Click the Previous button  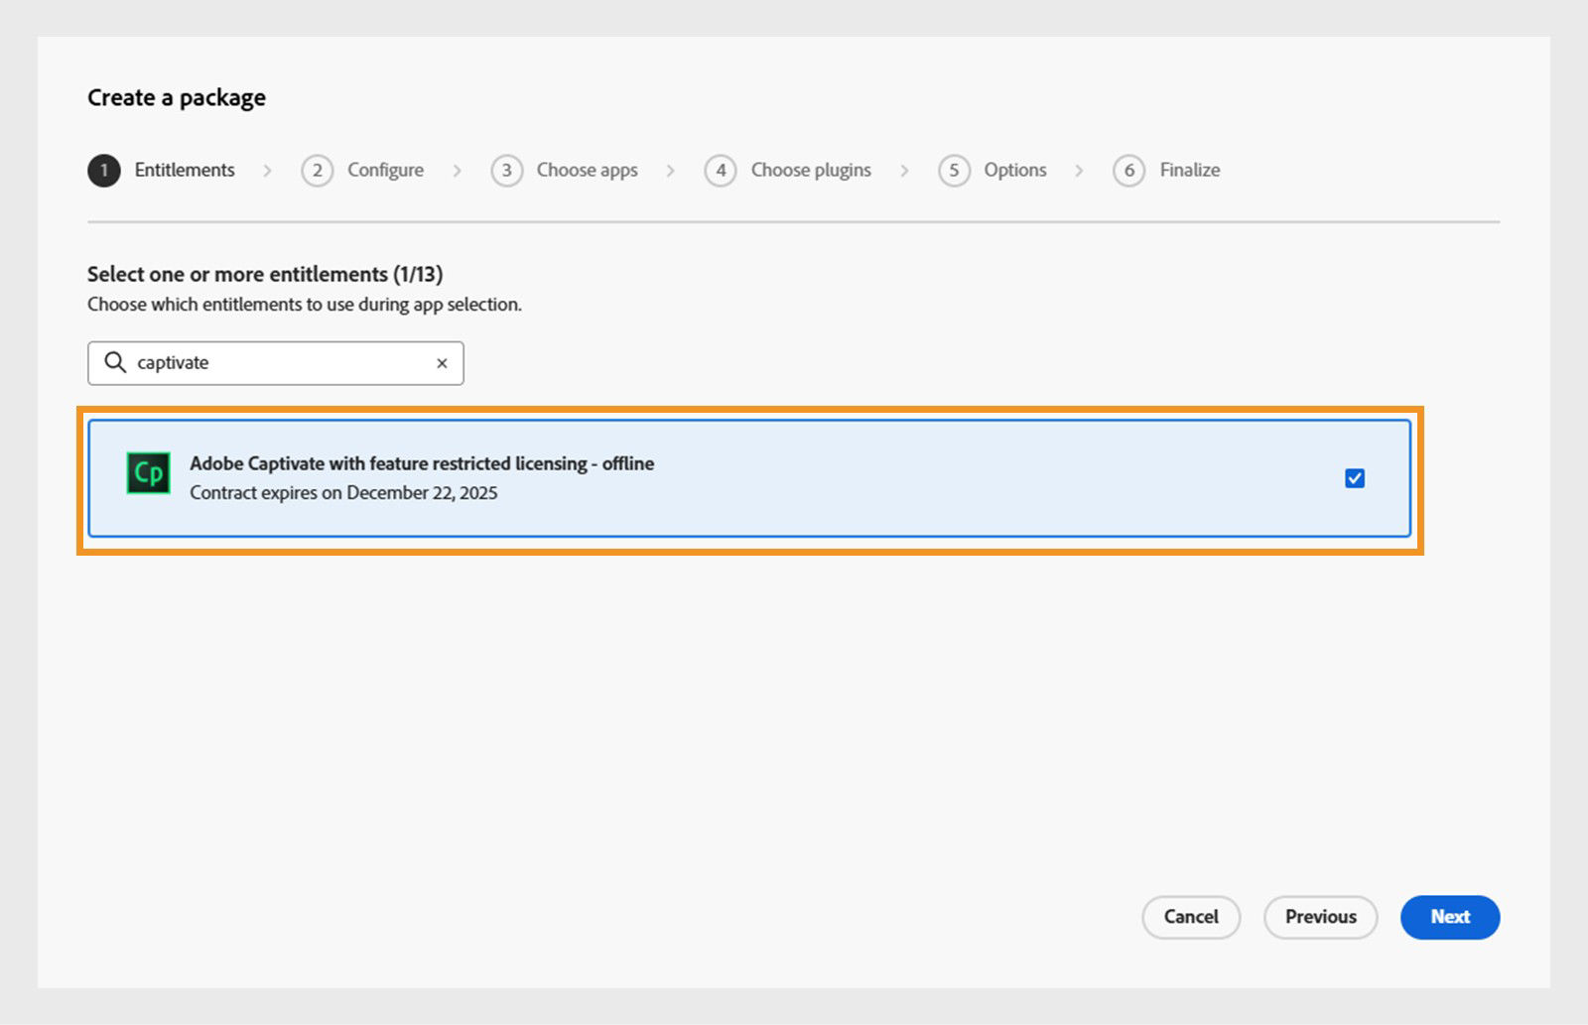click(x=1320, y=917)
